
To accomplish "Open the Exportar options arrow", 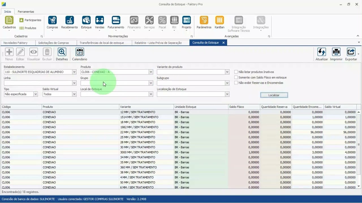I will tap(358, 54).
